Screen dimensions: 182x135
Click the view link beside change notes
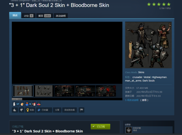[144, 100]
